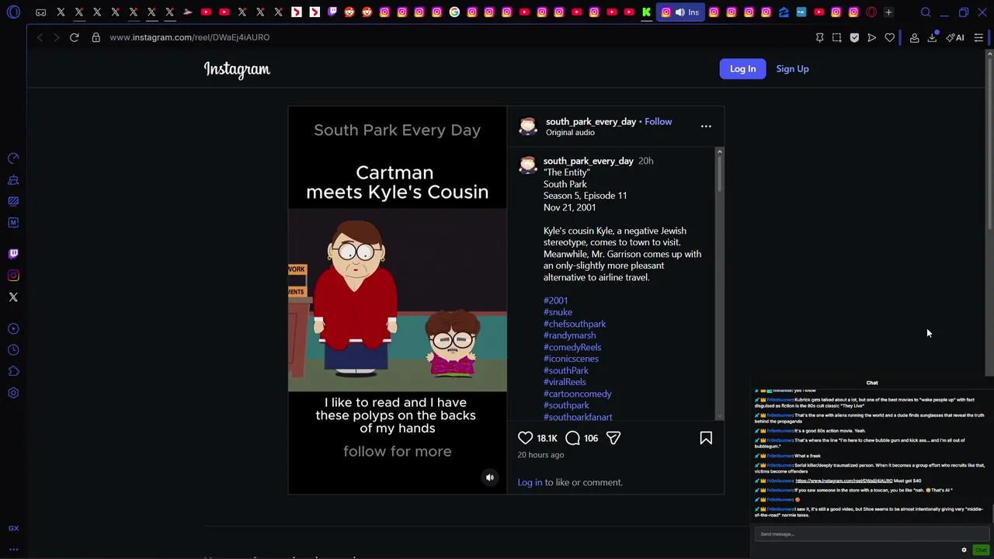The height and width of the screenshot is (559, 994).
Task: Click the green Chat send button
Action: [x=981, y=550]
